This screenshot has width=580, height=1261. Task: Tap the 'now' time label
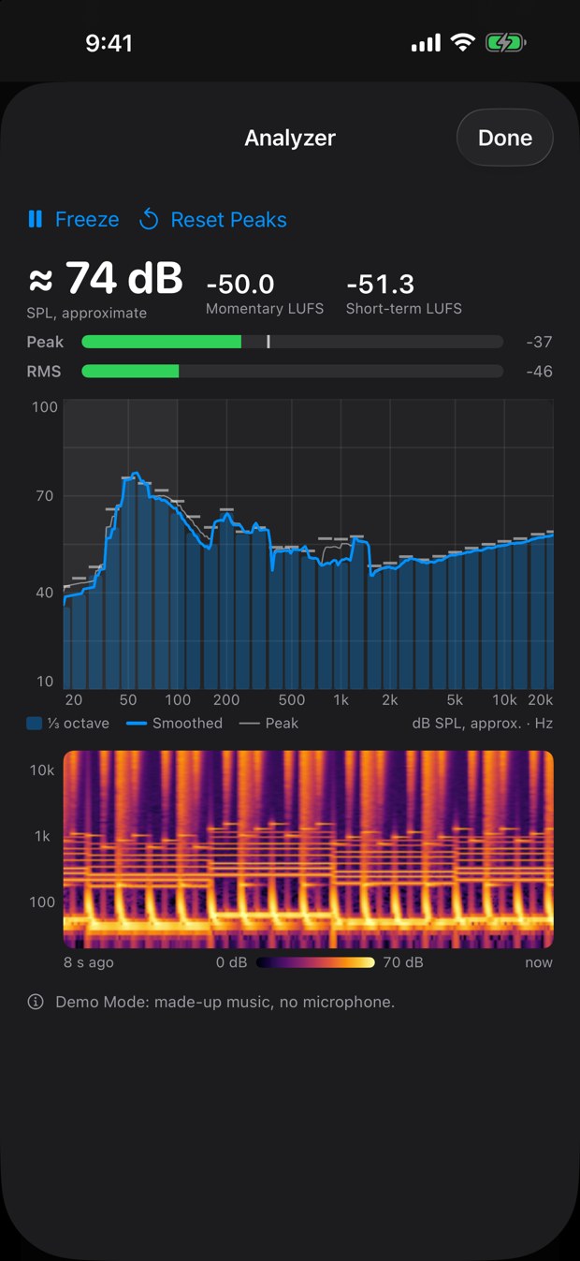(539, 962)
